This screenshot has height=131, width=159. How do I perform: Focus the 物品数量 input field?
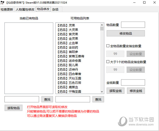point(133,25)
